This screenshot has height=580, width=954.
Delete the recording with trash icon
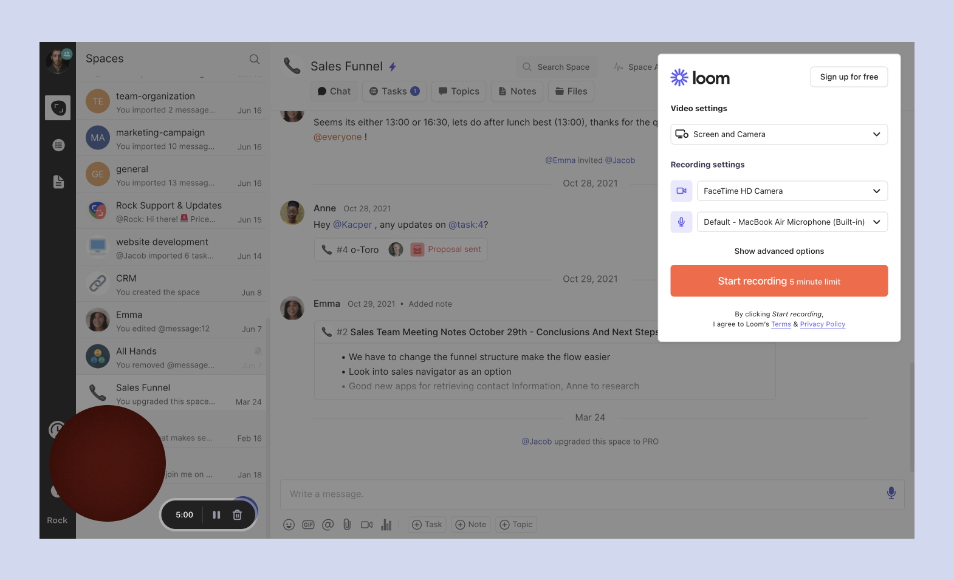pos(238,515)
